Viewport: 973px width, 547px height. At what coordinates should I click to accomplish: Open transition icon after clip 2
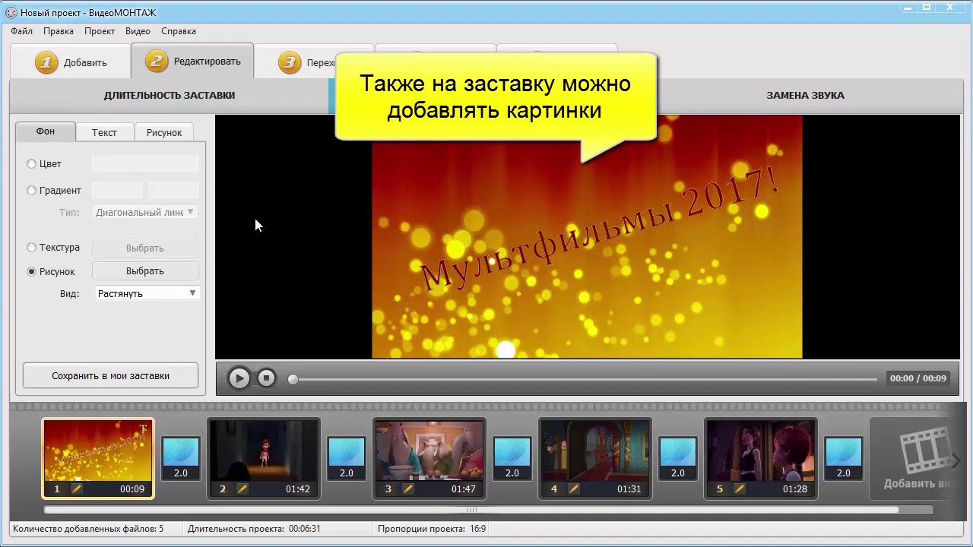(x=347, y=458)
